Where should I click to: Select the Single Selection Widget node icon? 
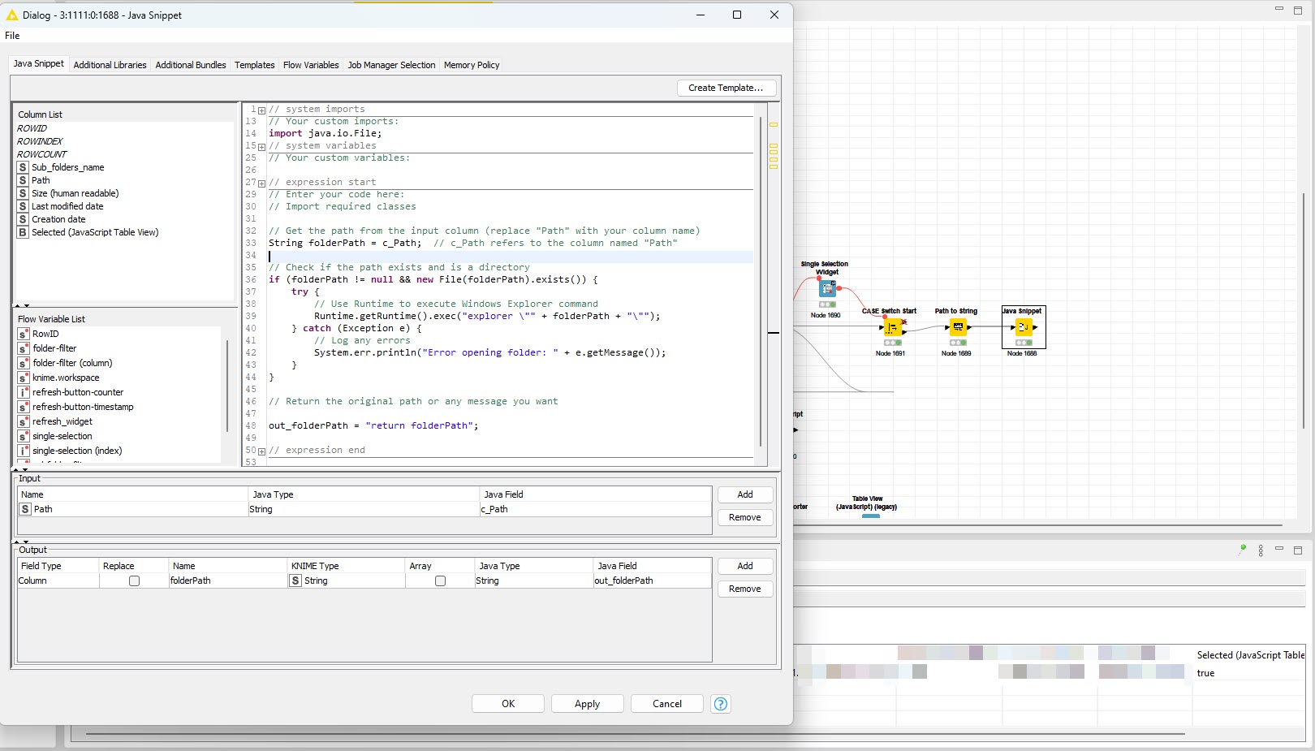coord(826,289)
